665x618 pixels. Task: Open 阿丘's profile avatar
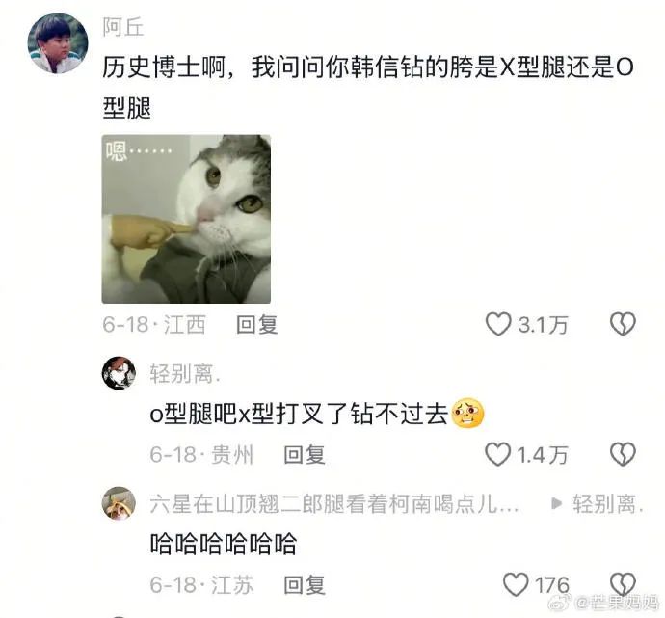(58, 43)
